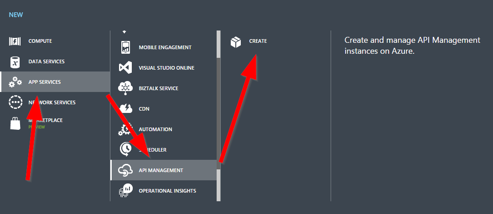Click the CDN cloud lightning icon
This screenshot has height=214, width=493.
pyautogui.click(x=126, y=108)
